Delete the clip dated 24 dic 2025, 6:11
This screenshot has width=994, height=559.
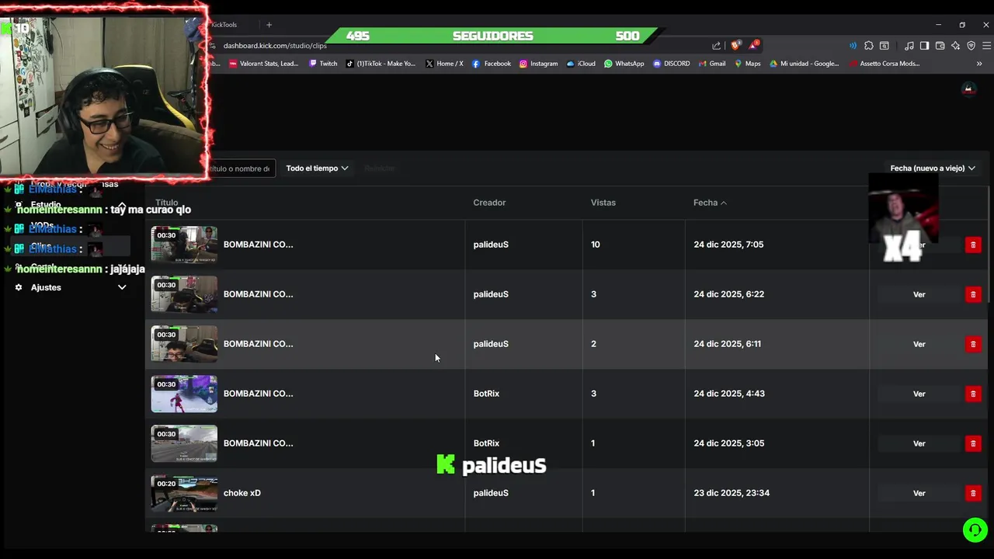pyautogui.click(x=973, y=344)
